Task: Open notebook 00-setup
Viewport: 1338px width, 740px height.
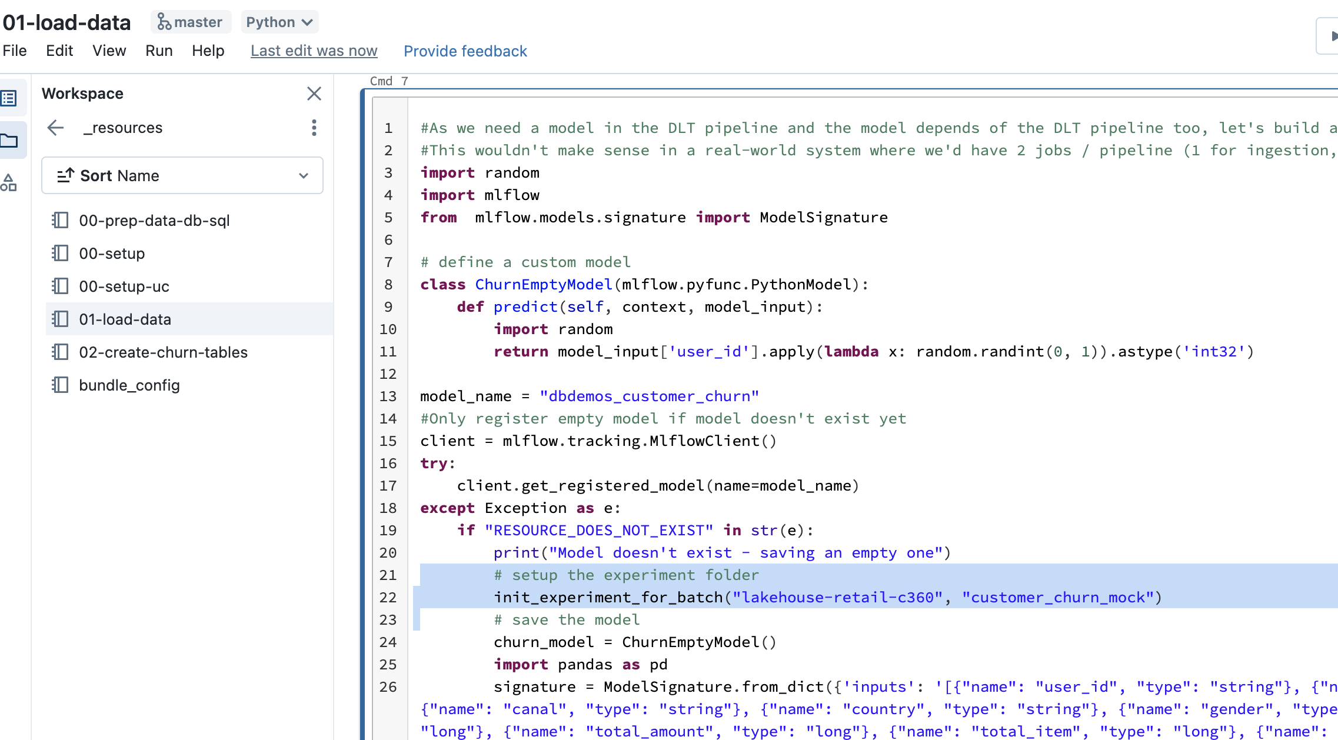Action: [189, 254]
